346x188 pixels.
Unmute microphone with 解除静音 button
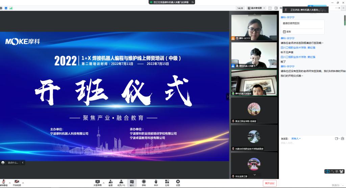click(x=4, y=182)
